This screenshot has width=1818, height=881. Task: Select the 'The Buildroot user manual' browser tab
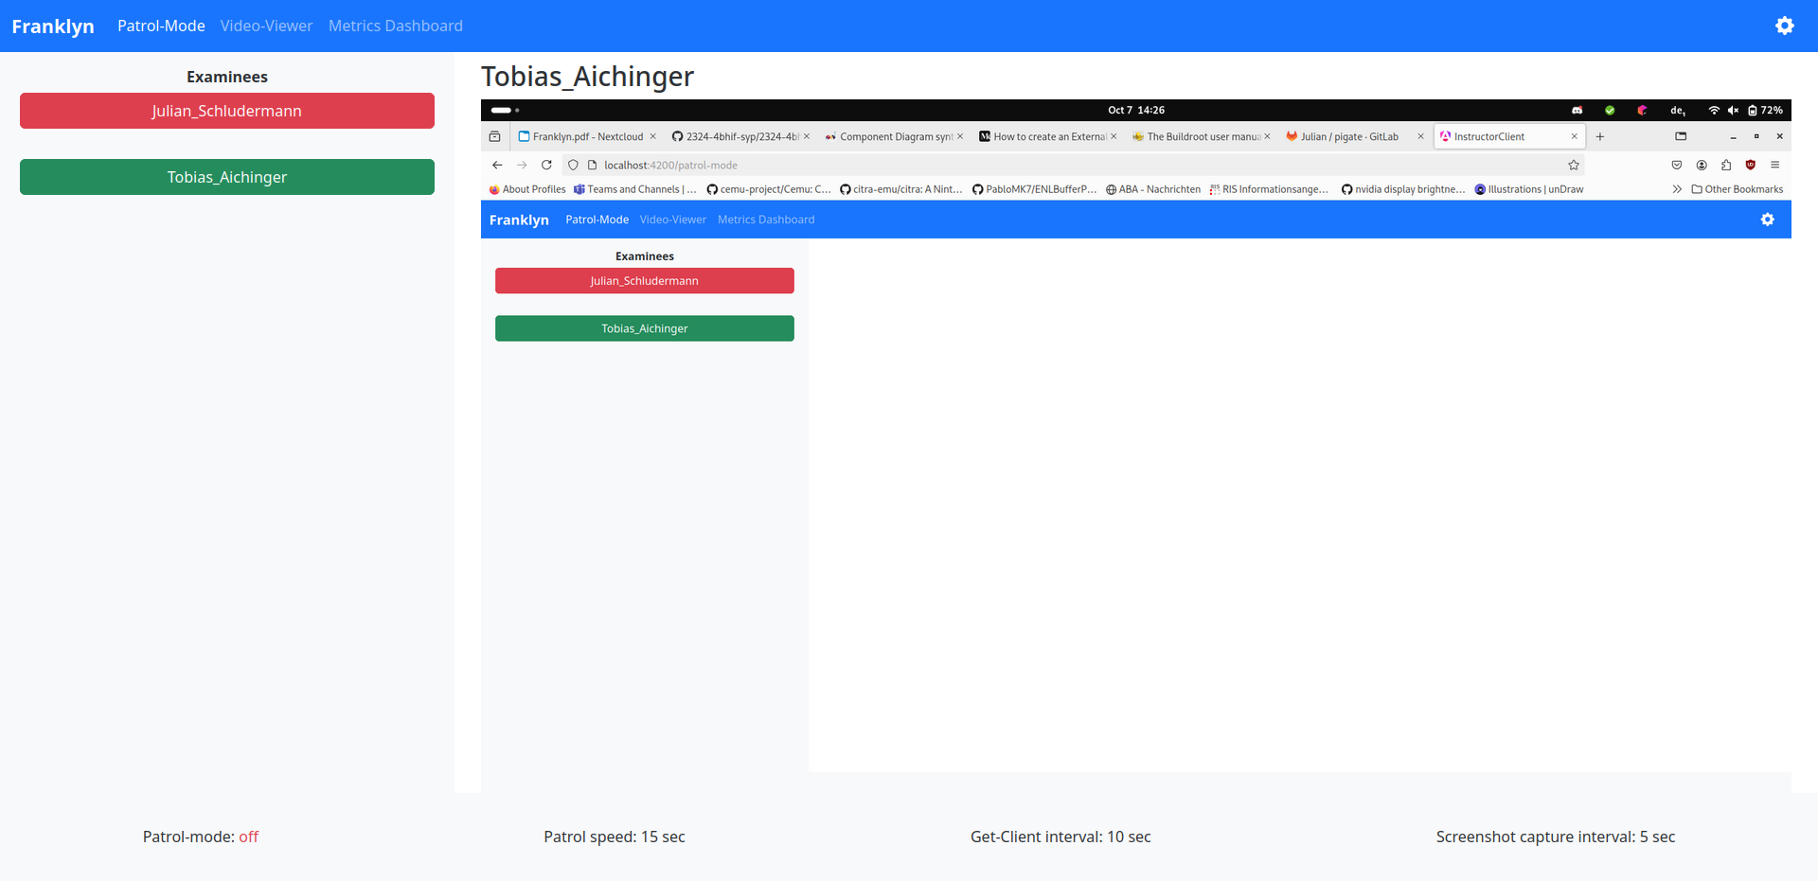point(1202,136)
